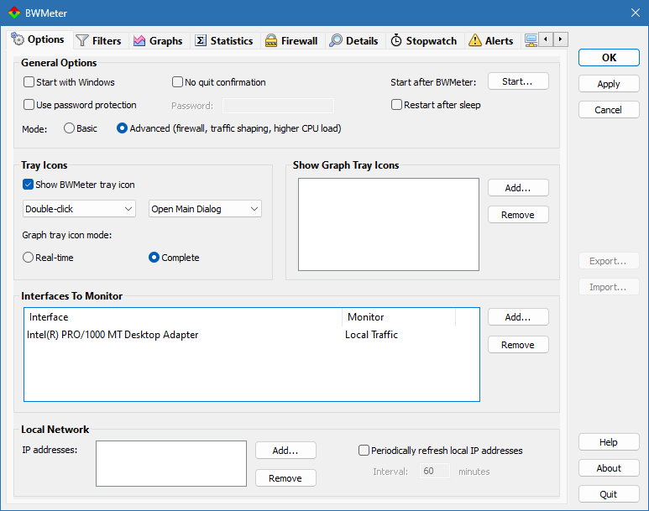
Task: Open the Open Main Dialog dropdown
Action: (205, 209)
